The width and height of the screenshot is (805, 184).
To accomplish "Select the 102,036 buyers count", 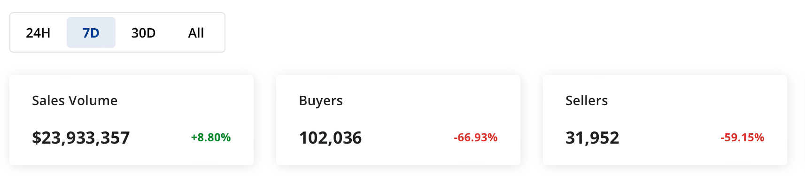I will point(330,138).
